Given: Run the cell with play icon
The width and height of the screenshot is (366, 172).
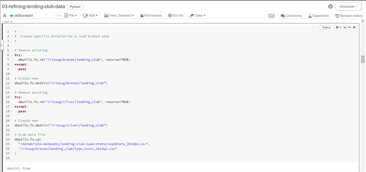Looking at the screenshot, I should pos(338,28).
